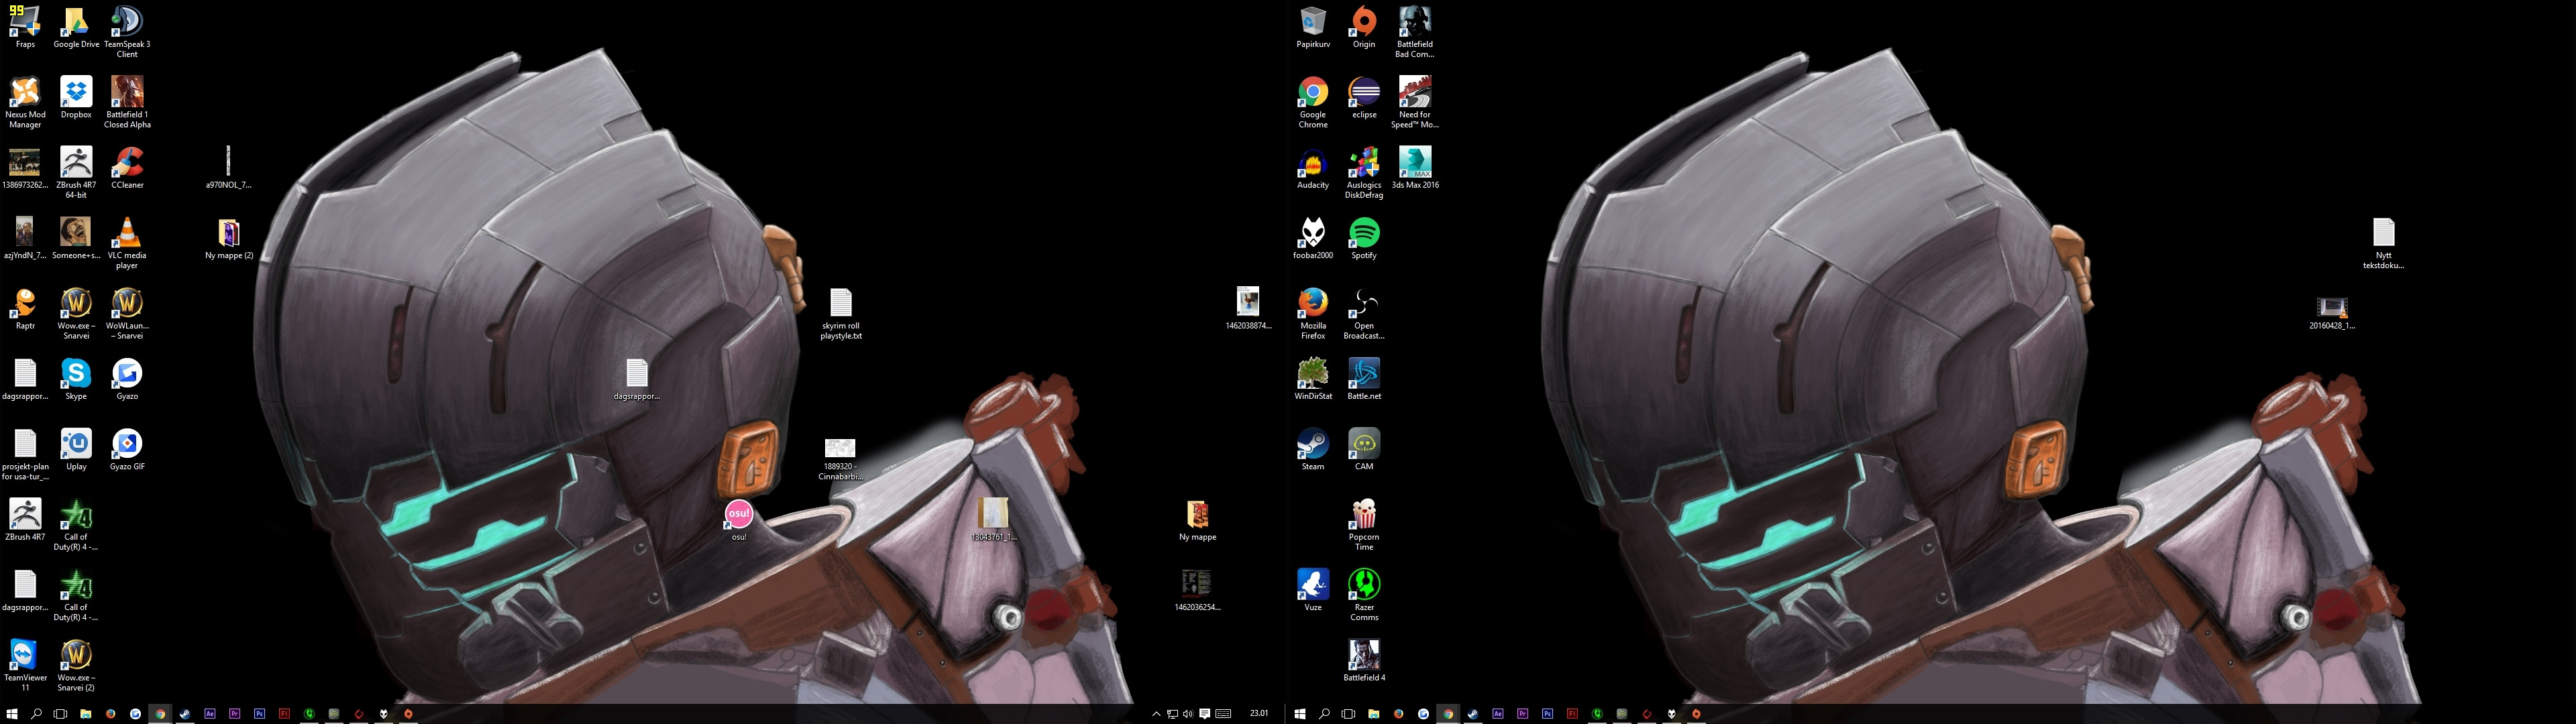Select the Raptr desktop icon
Viewport: 2576px width, 724px height.
point(25,308)
